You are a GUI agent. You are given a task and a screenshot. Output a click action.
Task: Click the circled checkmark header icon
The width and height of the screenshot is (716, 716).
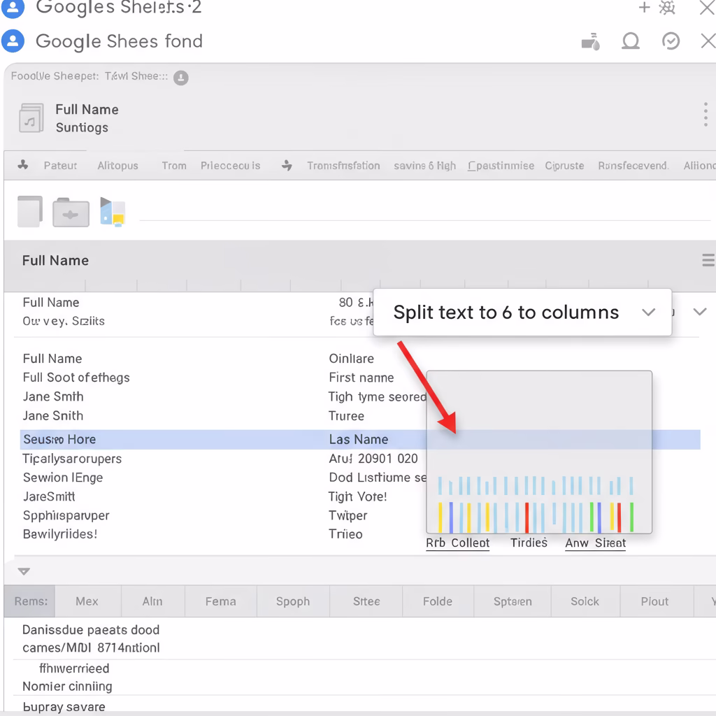(671, 41)
